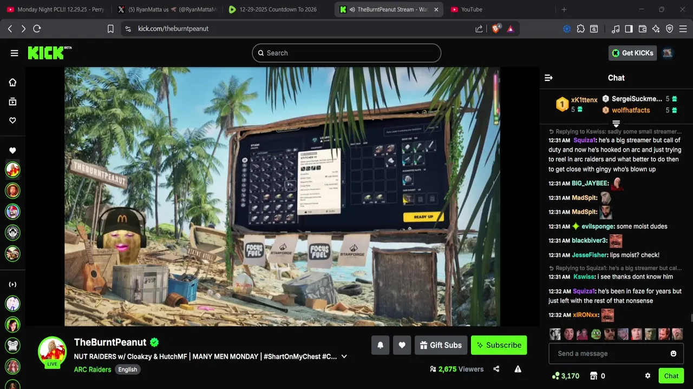693x389 pixels.
Task: Open the Brave Shields lion icon
Action: pyautogui.click(x=495, y=29)
